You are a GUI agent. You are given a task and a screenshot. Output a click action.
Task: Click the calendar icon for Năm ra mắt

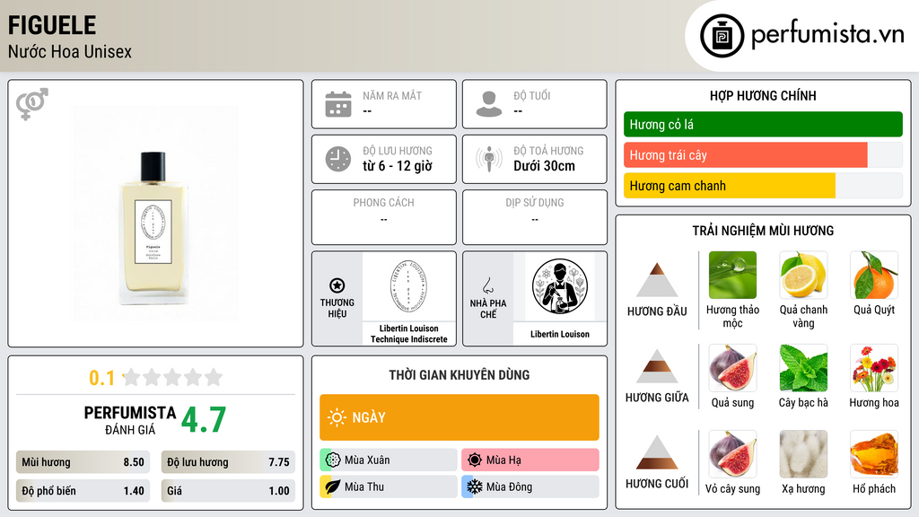338,104
